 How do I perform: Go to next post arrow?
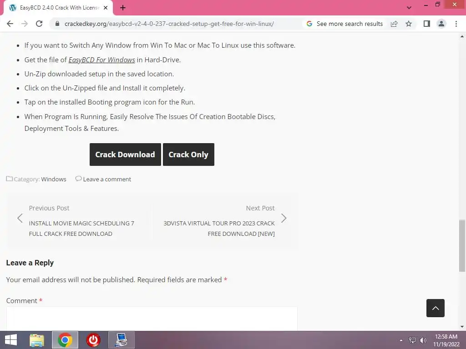point(284,219)
